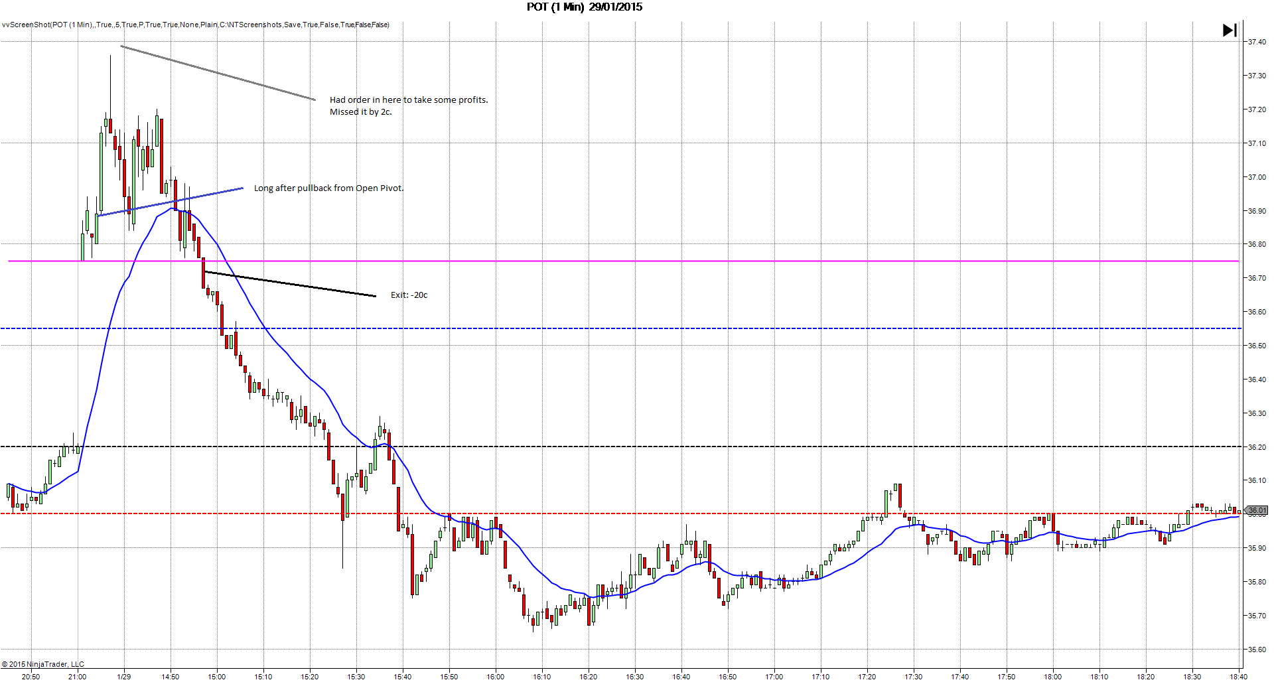Click the 17:50 time axis label

1007,677
